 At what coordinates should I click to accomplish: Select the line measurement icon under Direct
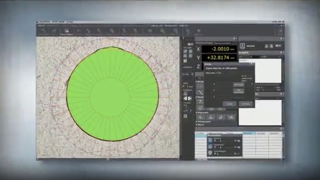tap(201, 93)
